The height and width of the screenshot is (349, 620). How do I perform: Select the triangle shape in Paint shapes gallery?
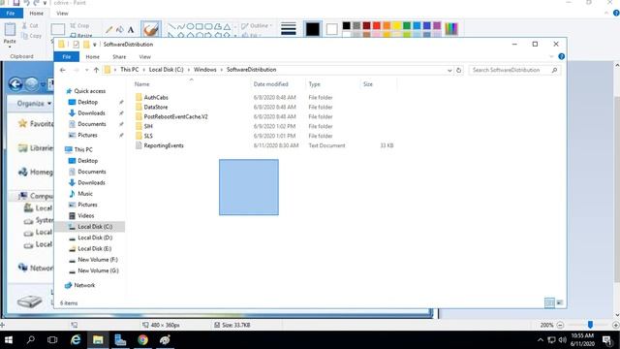(227, 26)
